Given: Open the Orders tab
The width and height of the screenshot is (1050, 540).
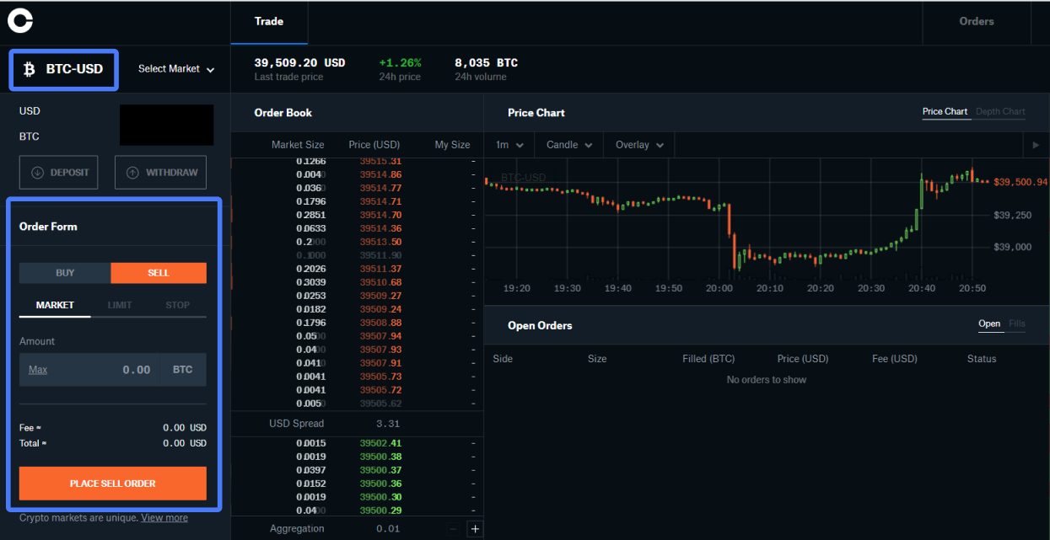Looking at the screenshot, I should [977, 22].
